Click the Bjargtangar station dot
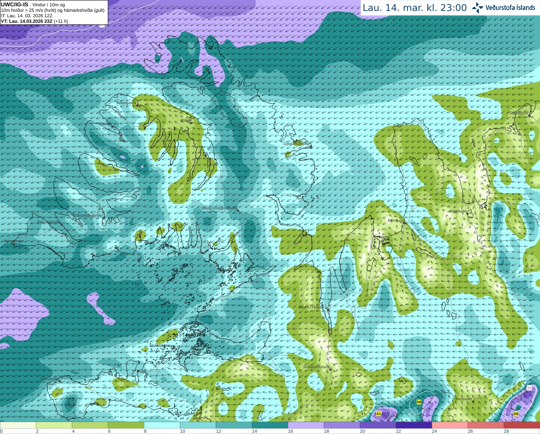The width and height of the screenshot is (540, 434). [13, 244]
